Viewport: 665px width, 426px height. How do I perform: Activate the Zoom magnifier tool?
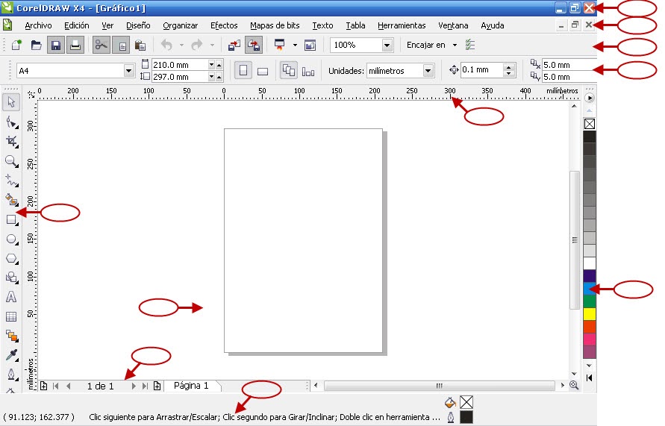[11, 161]
